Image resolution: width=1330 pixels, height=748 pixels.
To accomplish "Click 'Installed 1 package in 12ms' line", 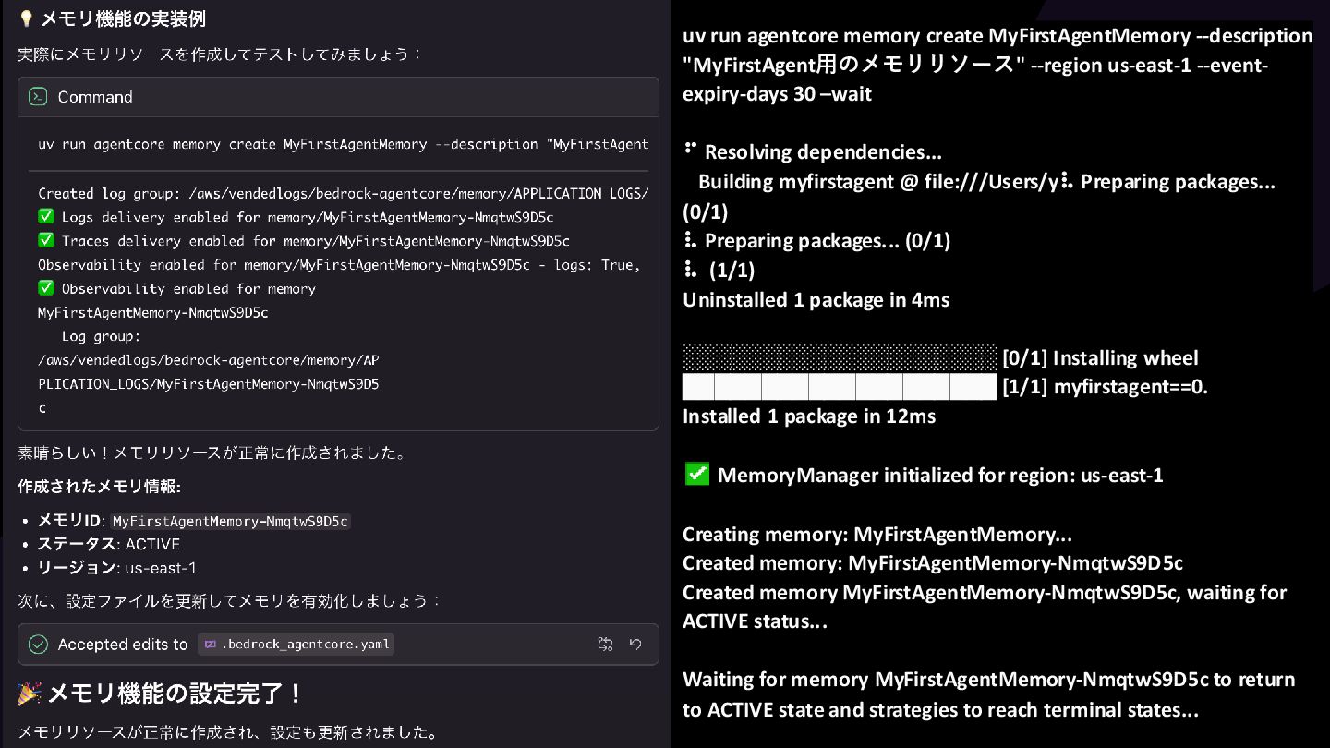I will (x=809, y=416).
